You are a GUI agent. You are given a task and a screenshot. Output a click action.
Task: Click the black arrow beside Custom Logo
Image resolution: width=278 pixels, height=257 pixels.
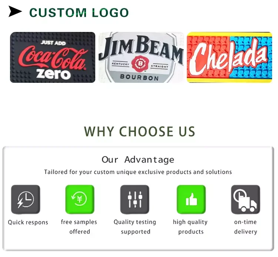(15, 12)
